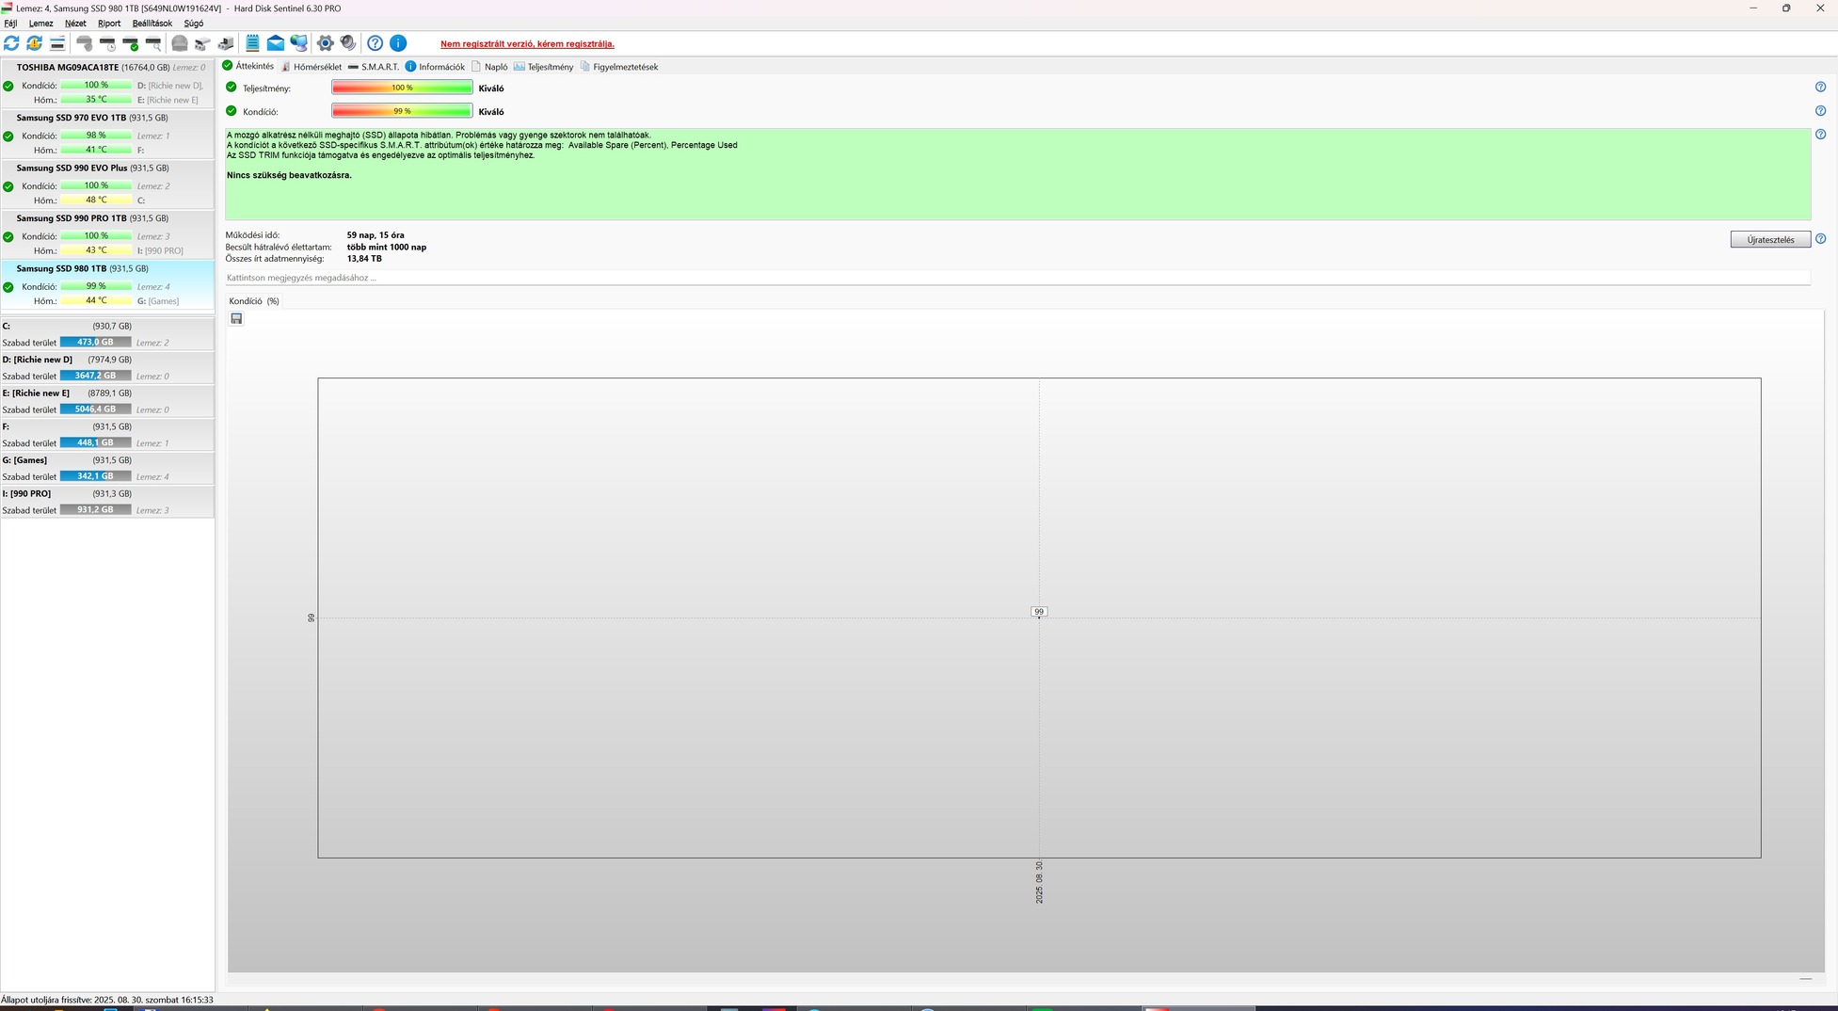The height and width of the screenshot is (1011, 1838).
Task: Click the Újratesztelés button
Action: point(1770,239)
